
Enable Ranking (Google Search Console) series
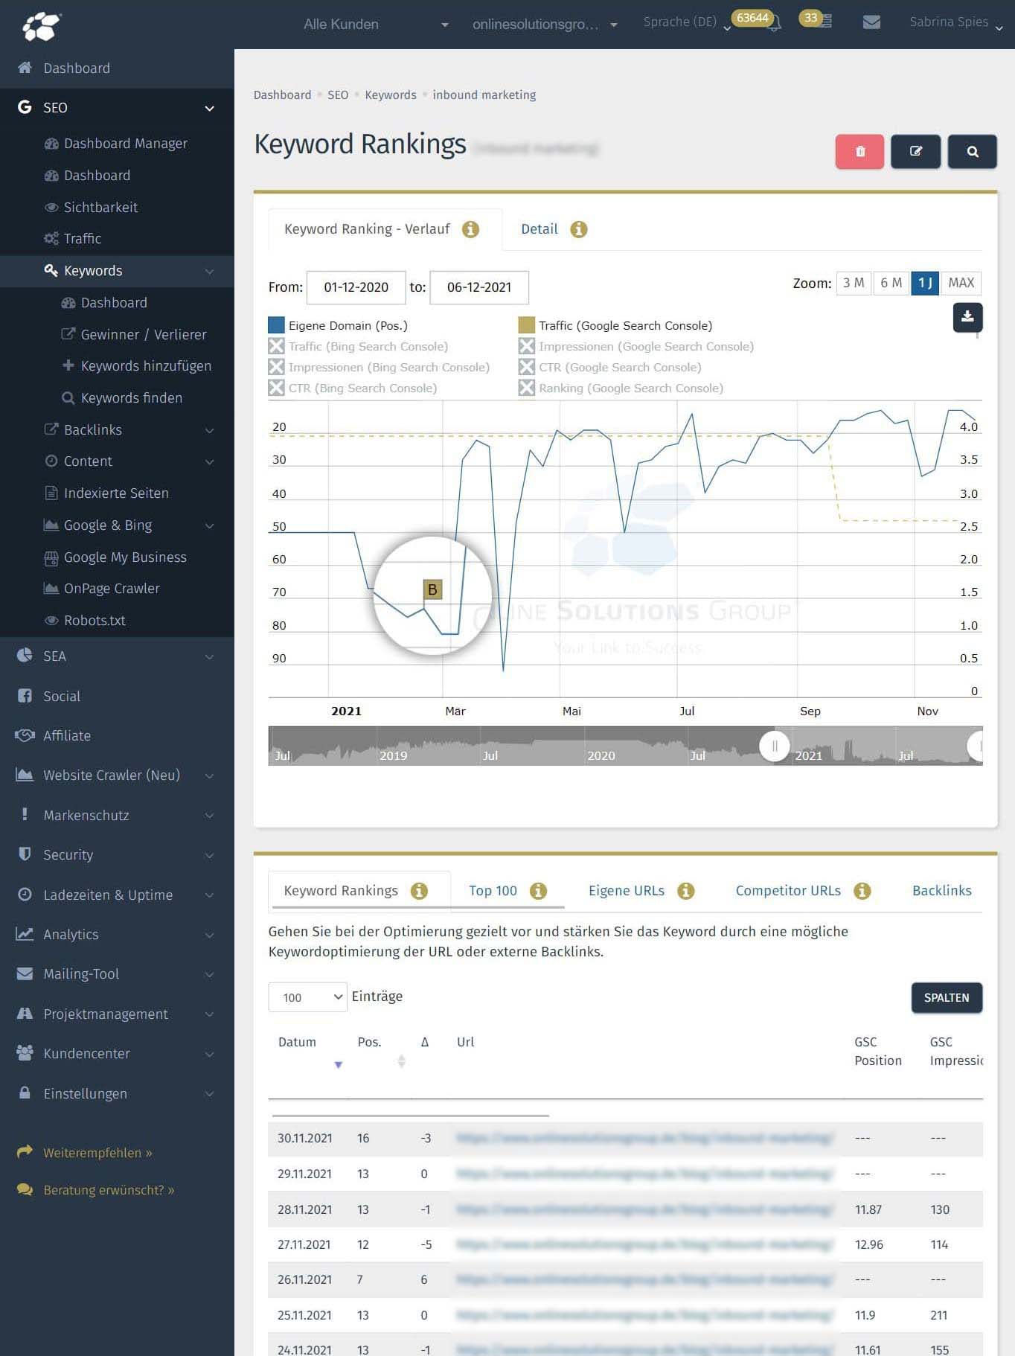point(621,388)
